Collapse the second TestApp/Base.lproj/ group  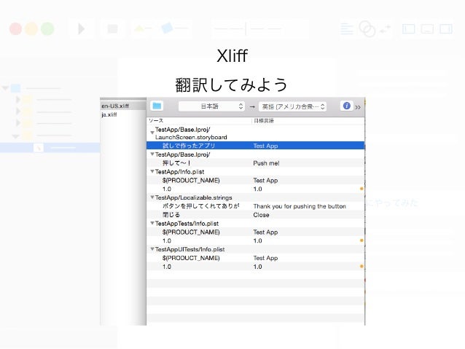point(152,154)
